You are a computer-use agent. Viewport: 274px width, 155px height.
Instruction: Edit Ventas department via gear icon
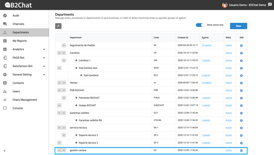(241, 83)
